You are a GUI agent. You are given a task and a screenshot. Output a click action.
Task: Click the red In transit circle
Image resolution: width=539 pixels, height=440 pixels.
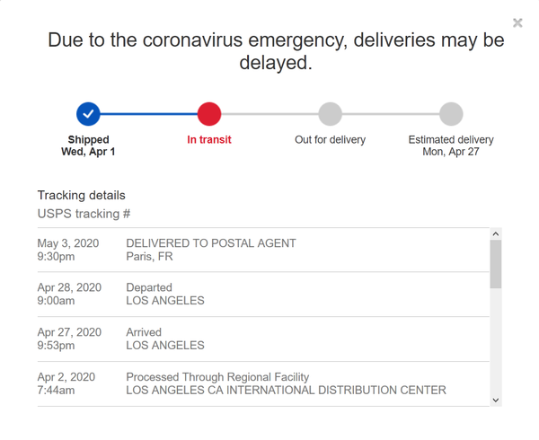(208, 114)
